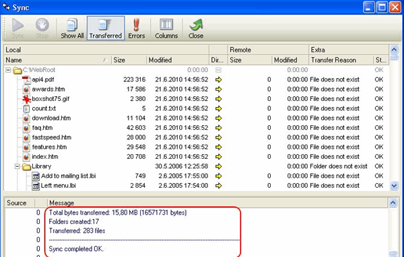Select the faq.htm file icon
The height and width of the screenshot is (257, 404).
point(26,128)
